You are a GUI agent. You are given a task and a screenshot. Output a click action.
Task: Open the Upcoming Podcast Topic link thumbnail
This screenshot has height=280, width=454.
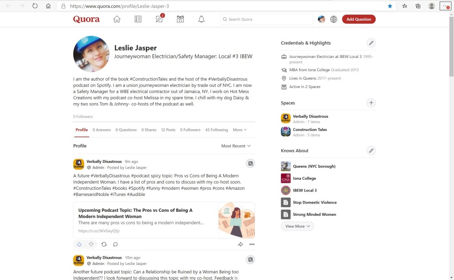tap(236, 220)
